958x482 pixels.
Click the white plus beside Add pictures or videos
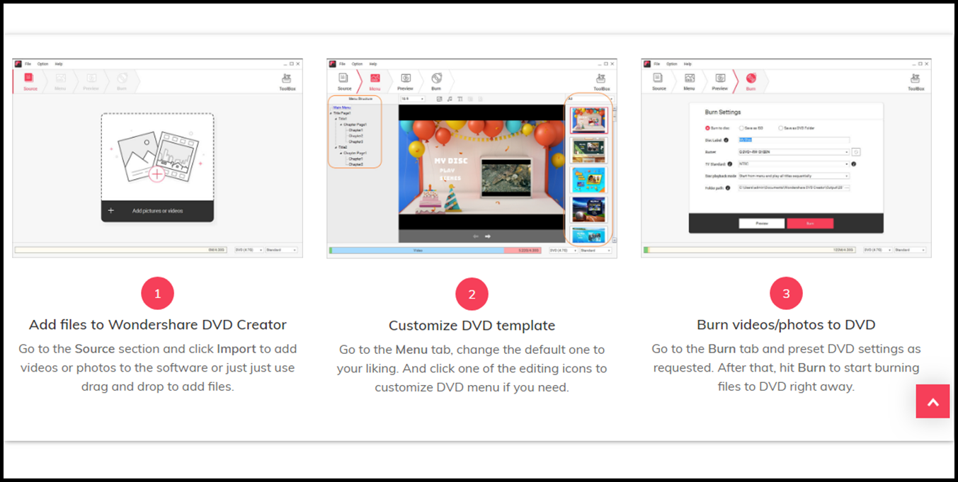(x=110, y=211)
